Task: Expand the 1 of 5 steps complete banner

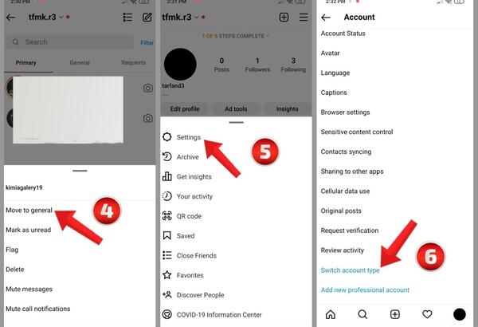Action: (x=235, y=36)
